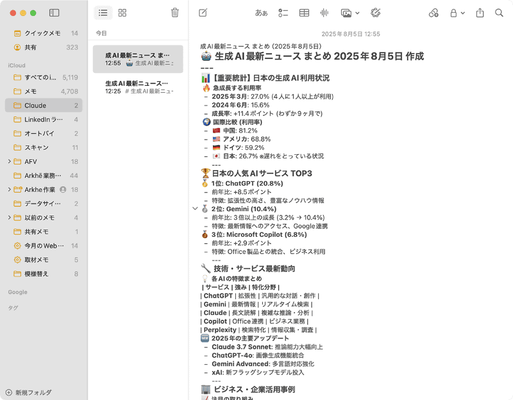This screenshot has width=513, height=400.
Task: Open Arkhē 業務 folder
Action: (x=44, y=175)
